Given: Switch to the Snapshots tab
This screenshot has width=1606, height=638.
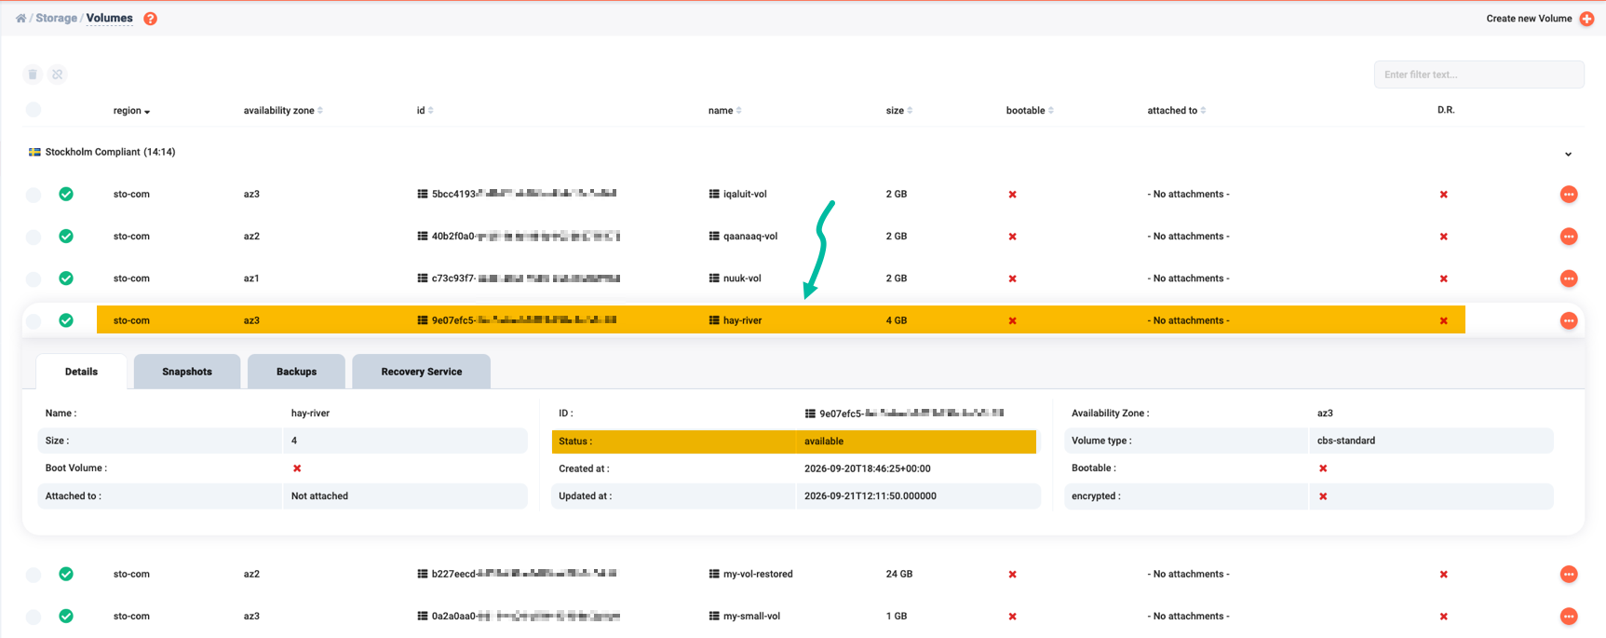Looking at the screenshot, I should click(x=187, y=372).
